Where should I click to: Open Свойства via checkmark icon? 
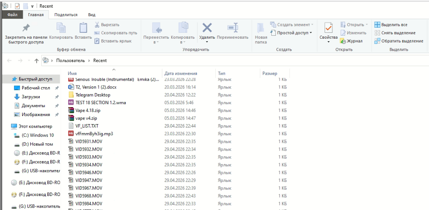point(328,28)
